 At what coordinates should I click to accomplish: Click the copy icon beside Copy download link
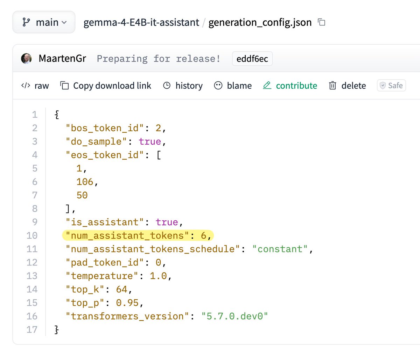point(64,86)
